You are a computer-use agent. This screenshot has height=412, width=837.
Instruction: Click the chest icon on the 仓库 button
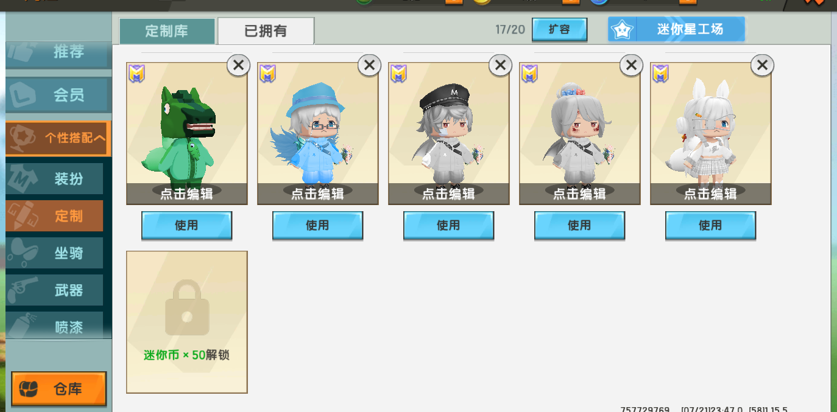coord(29,388)
